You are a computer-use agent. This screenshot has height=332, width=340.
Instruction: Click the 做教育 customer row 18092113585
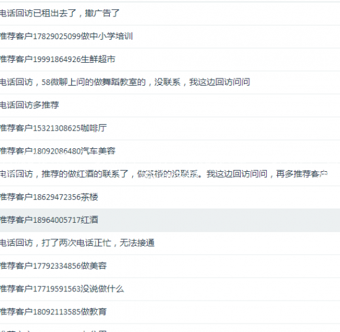(170, 312)
